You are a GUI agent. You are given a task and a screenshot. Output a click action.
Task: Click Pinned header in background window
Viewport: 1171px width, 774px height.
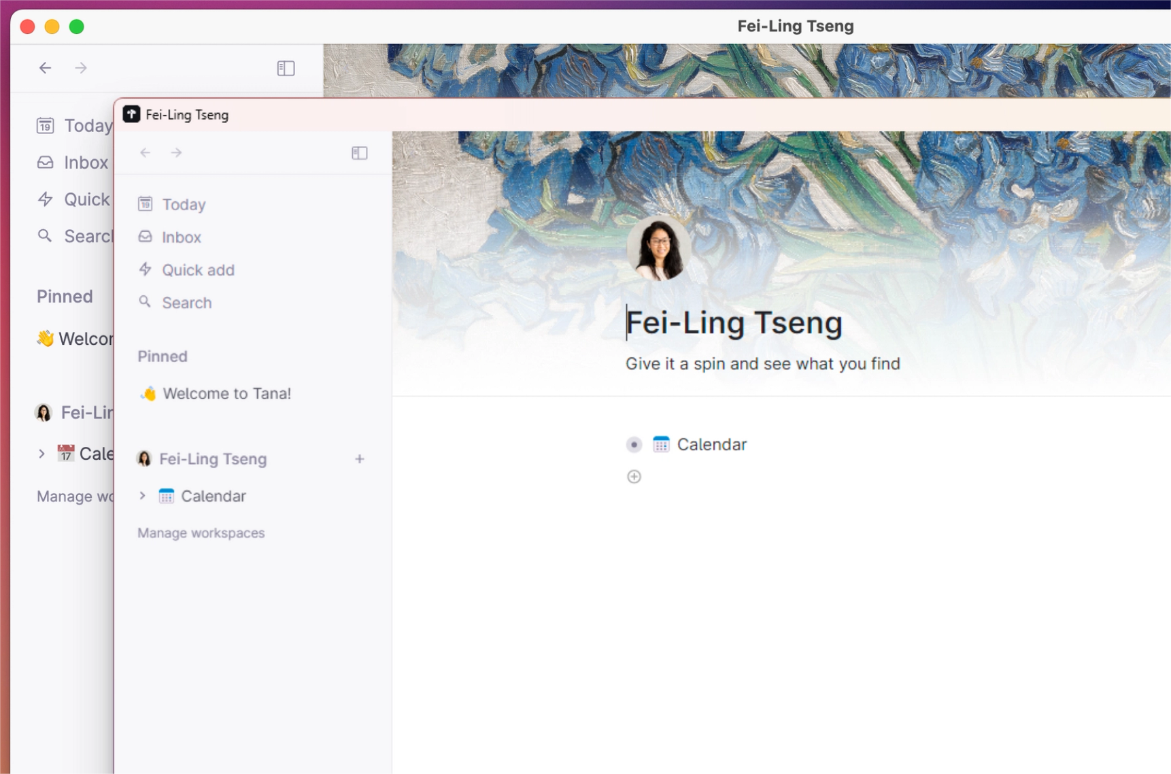tap(65, 297)
